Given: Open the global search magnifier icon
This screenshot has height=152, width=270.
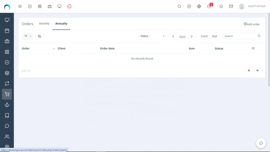Looking at the screenshot, I should [x=179, y=6].
